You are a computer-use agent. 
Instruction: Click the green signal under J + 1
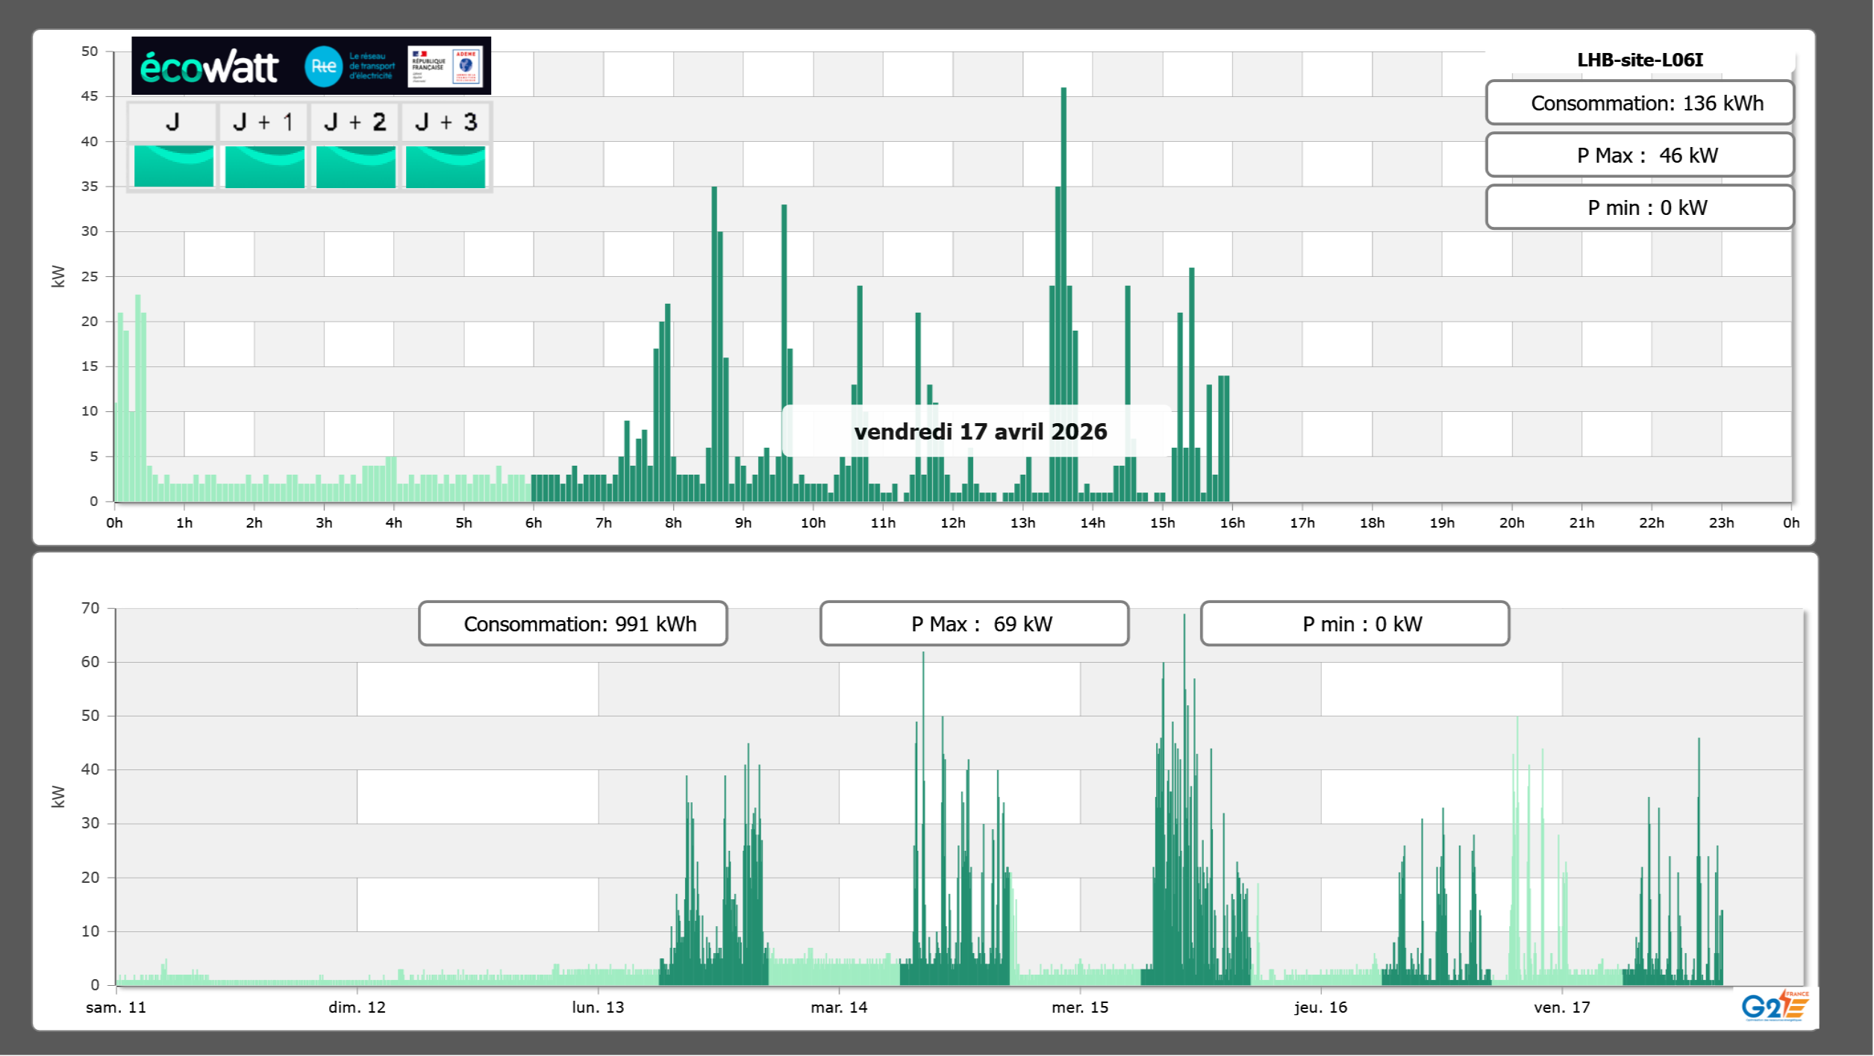pyautogui.click(x=264, y=166)
